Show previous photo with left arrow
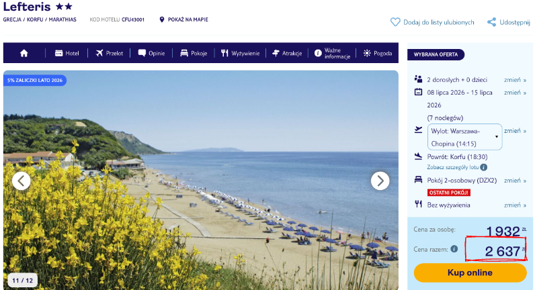This screenshot has height=290, width=535. 21,181
